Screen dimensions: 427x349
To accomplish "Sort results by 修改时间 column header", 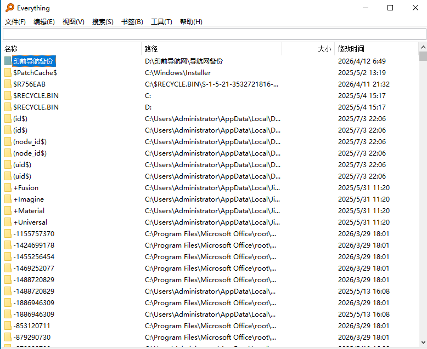I will [x=377, y=49].
